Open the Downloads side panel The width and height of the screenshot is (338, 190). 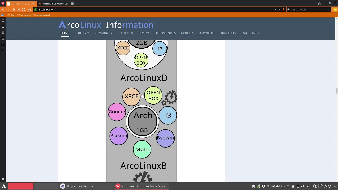[x=3, y=26]
